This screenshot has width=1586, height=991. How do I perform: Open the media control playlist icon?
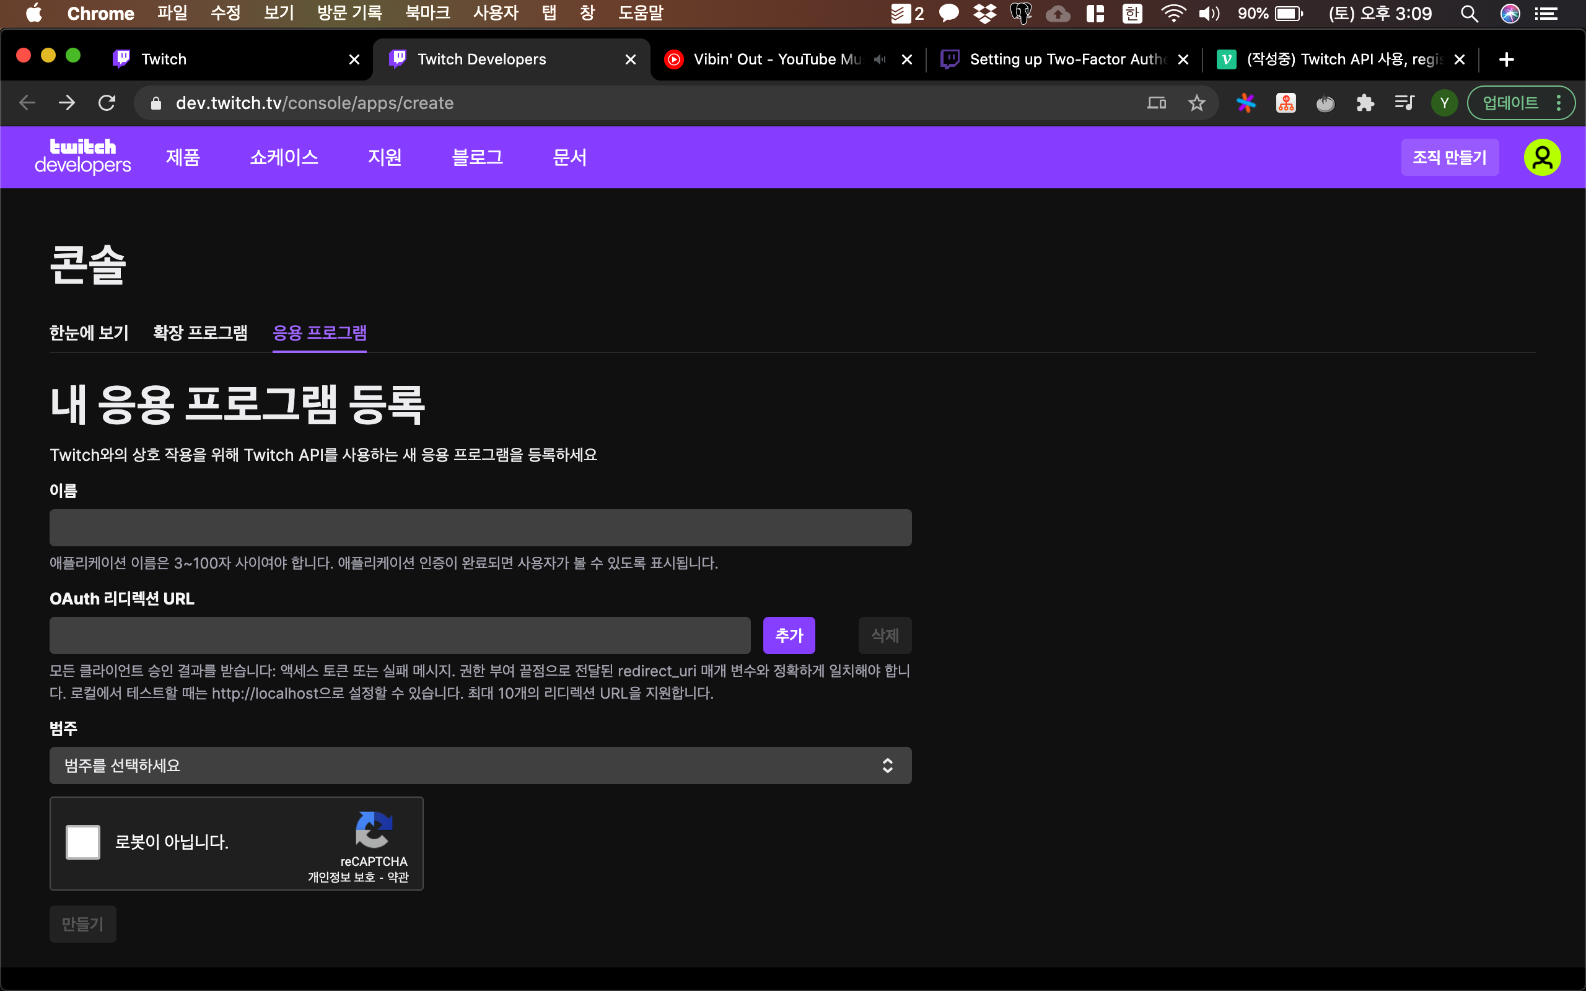click(1404, 103)
